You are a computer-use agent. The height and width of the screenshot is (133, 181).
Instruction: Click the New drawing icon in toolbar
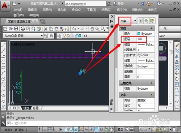click(5, 29)
